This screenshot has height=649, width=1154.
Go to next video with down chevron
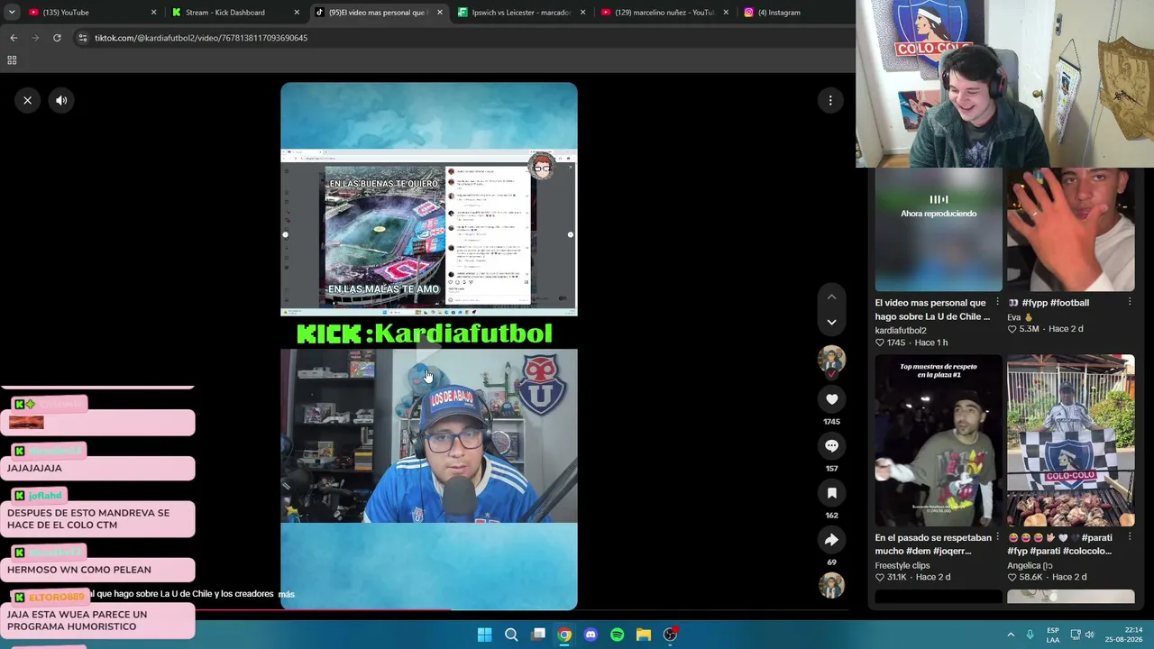coord(831,322)
